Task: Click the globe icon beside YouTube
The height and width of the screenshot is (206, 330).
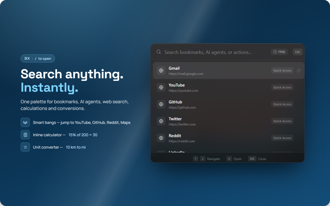Action: (x=161, y=87)
